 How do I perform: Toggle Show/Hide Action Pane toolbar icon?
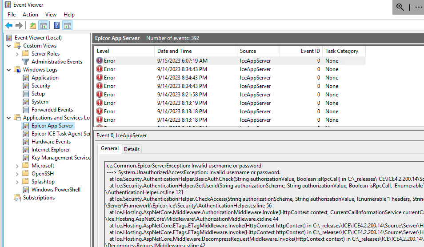(67, 26)
